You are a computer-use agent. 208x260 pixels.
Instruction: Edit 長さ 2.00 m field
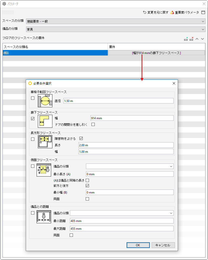coord(126,145)
